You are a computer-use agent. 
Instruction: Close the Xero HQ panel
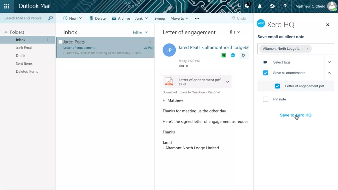(x=328, y=25)
